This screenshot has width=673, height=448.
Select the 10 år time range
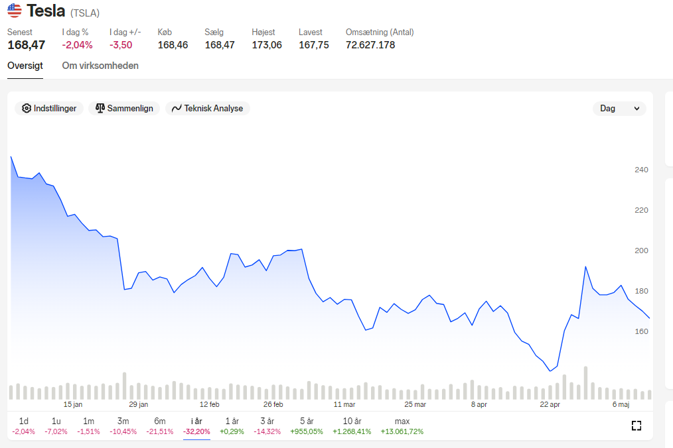(x=352, y=426)
